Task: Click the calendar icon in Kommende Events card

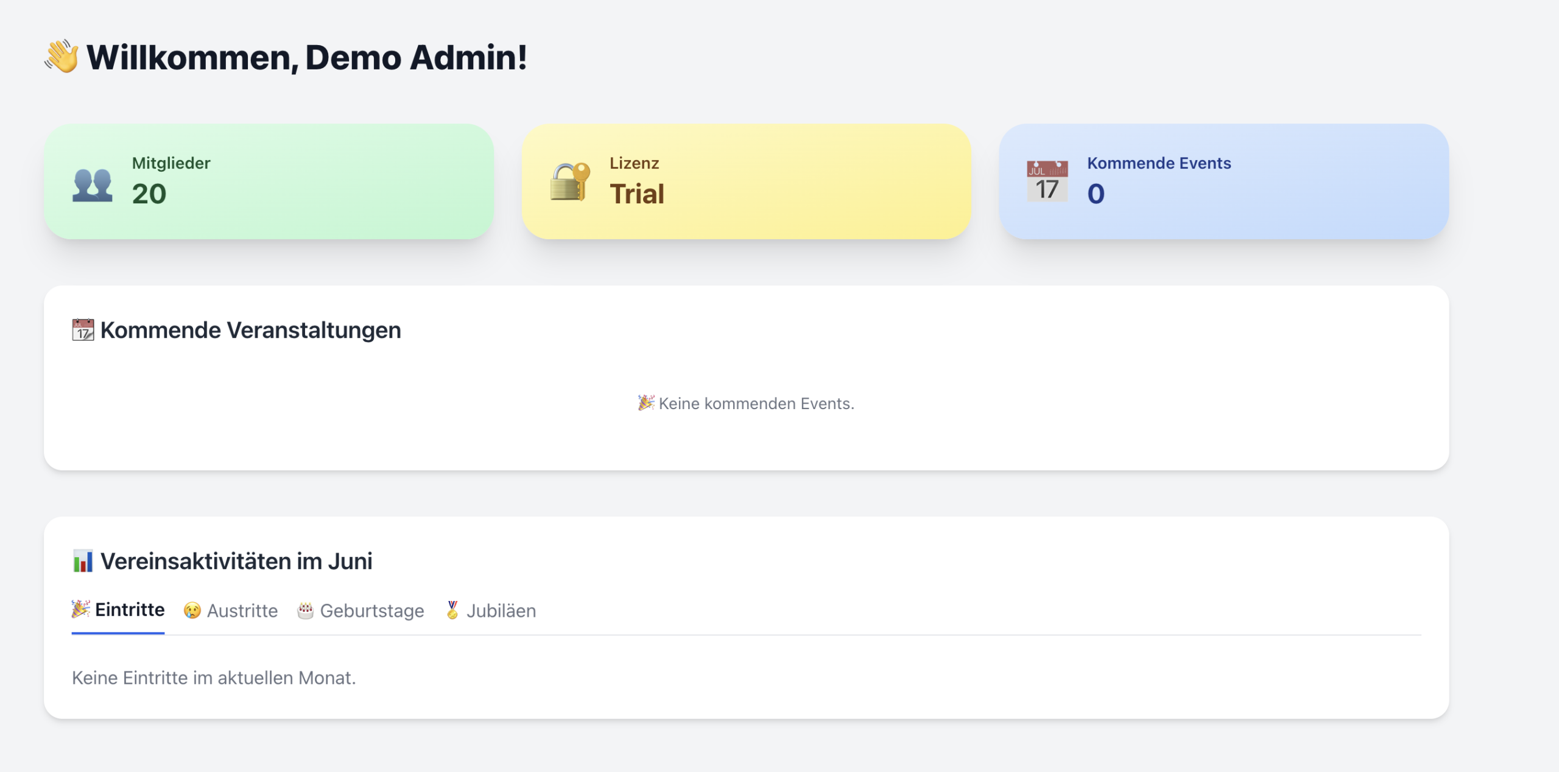Action: (x=1047, y=181)
